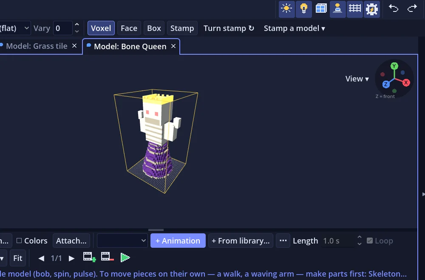Click the + Animation button
Screen dimensions: 425x280
[x=178, y=241]
